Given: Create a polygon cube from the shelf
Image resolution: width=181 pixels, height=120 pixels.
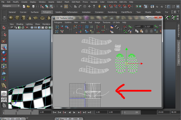Looking at the screenshot, I should pos(17,18).
